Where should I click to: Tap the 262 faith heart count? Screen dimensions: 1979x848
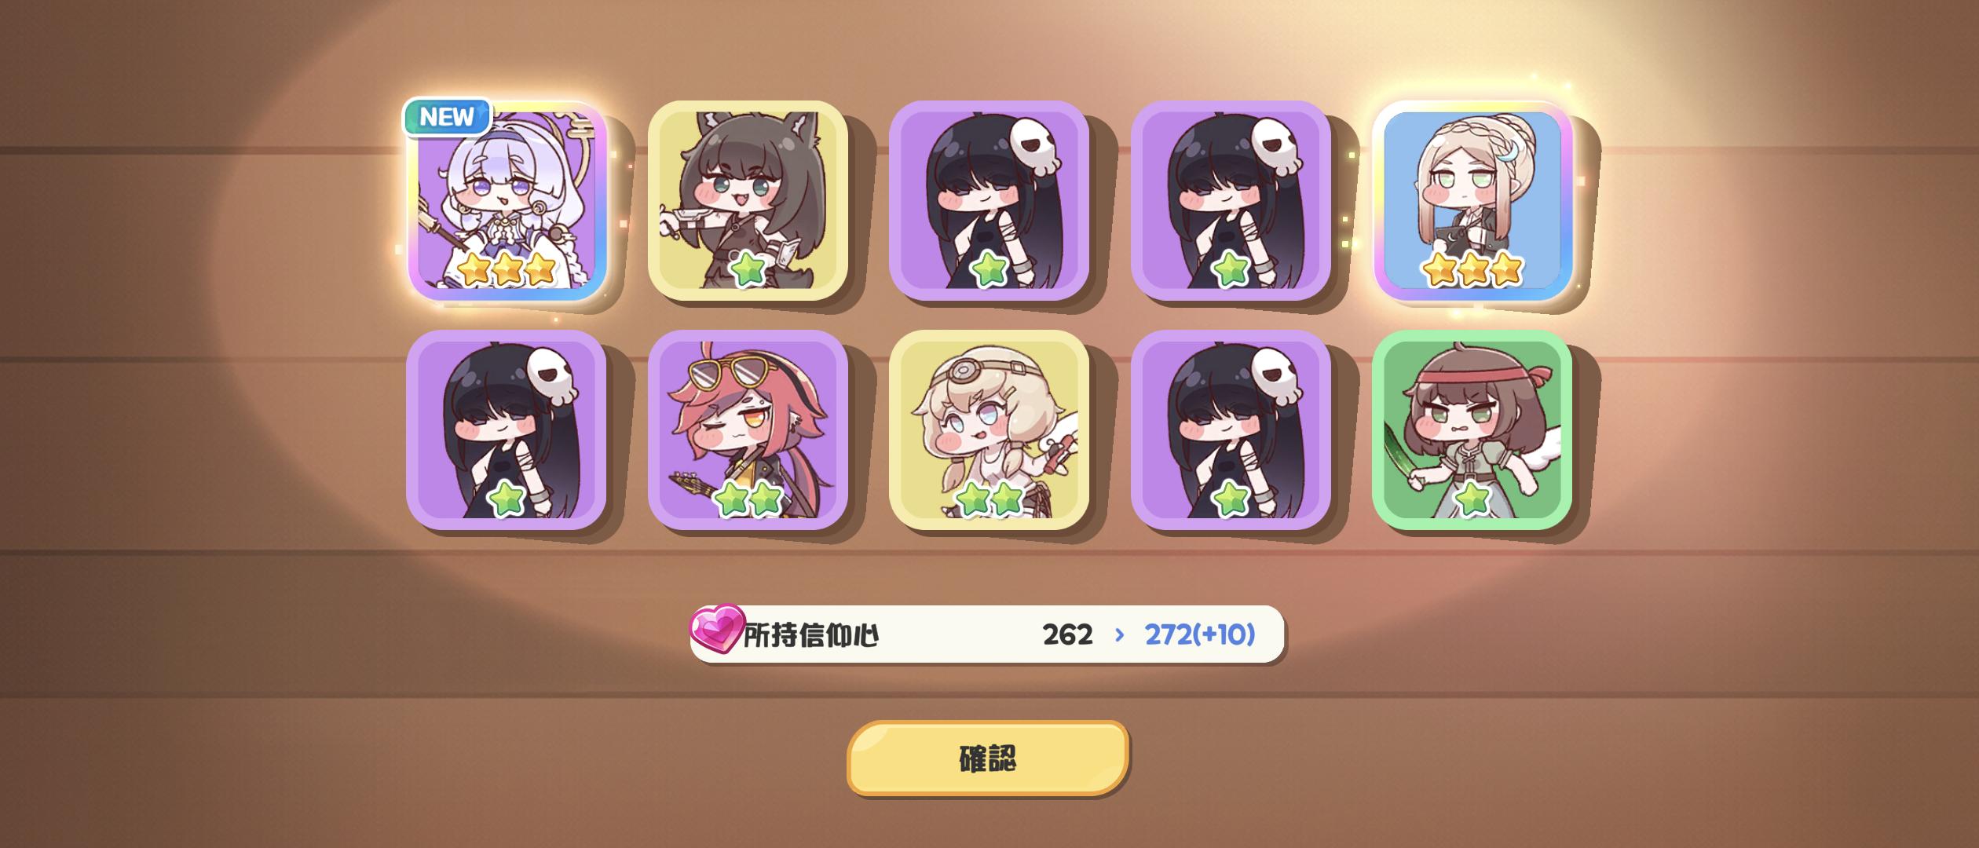pos(1067,634)
